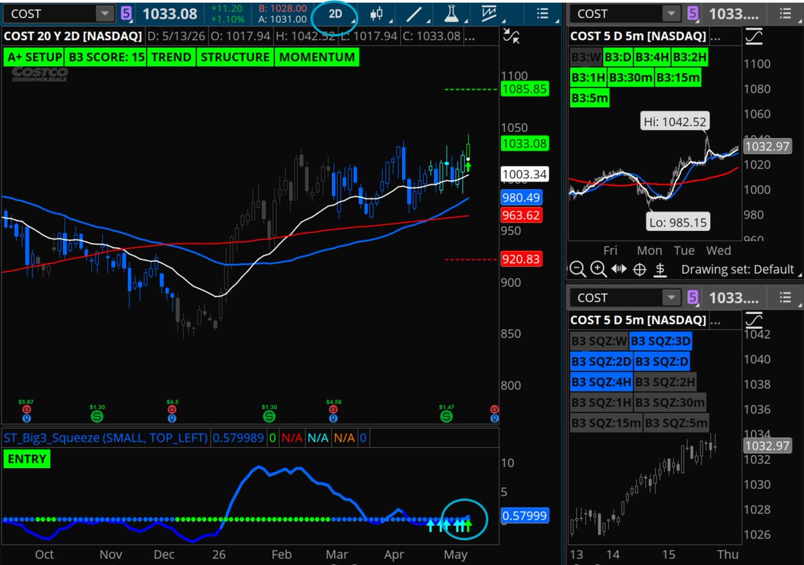Click the B3:5m label
Viewport: 804px width, 565px height.
coord(589,98)
